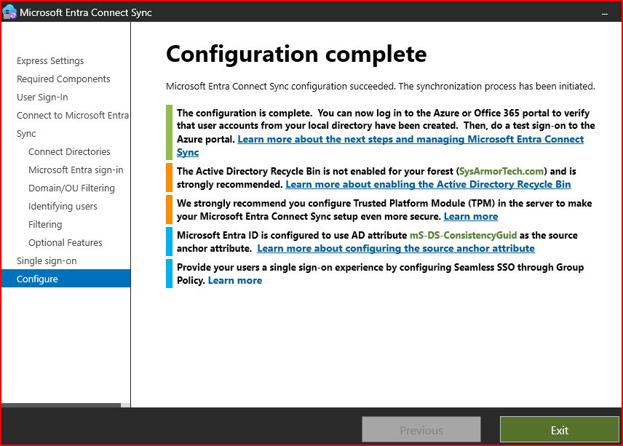Viewport: 623px width, 446px height.
Task: Open link about configuring the source anchor attribute
Action: pos(396,249)
